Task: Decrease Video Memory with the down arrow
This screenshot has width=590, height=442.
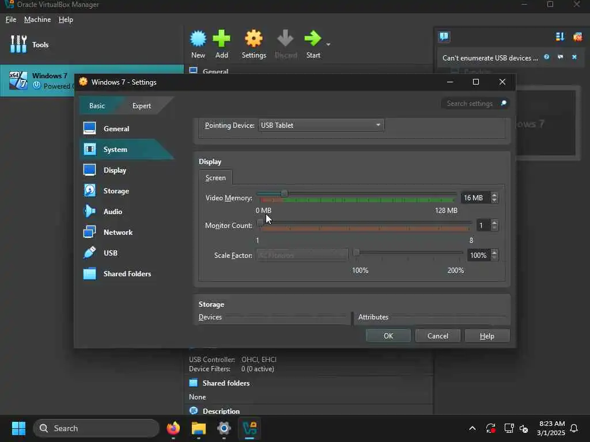Action: (494, 200)
